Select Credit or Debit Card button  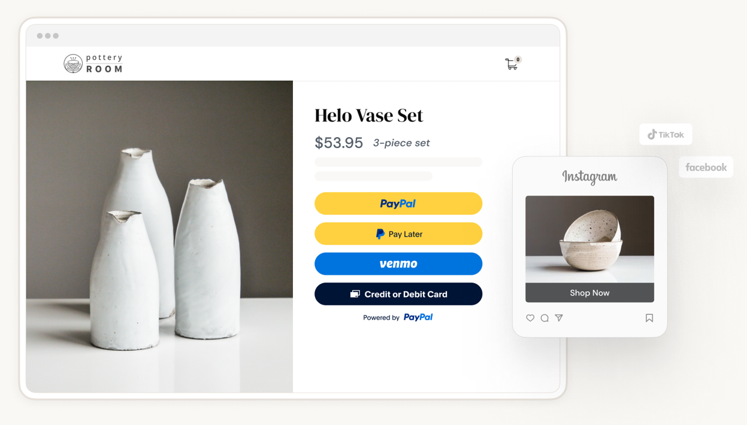[x=398, y=294]
